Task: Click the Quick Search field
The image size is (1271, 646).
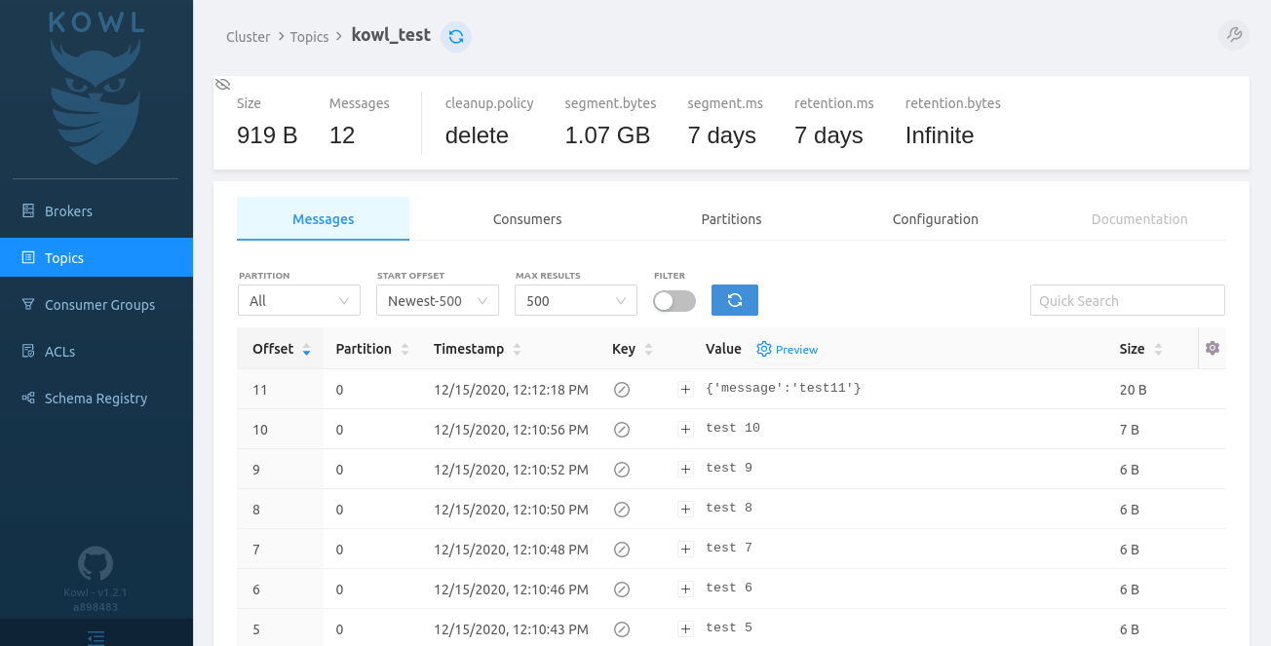Action: 1127,300
